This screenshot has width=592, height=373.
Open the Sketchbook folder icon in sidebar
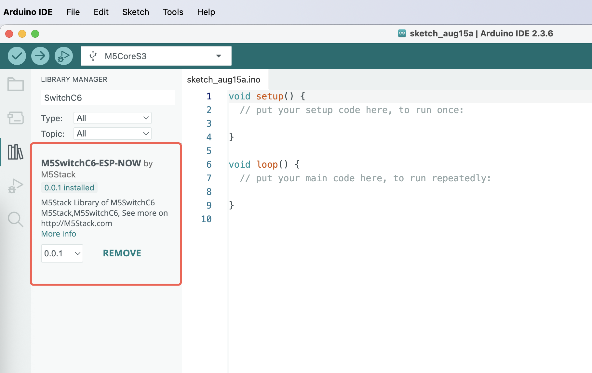[16, 84]
